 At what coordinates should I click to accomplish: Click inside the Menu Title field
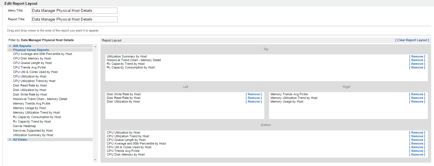[x=75, y=11]
